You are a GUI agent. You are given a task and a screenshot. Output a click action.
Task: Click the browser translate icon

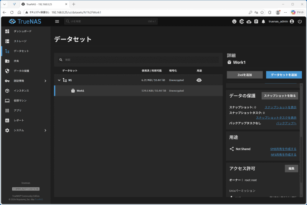[x=256, y=12]
